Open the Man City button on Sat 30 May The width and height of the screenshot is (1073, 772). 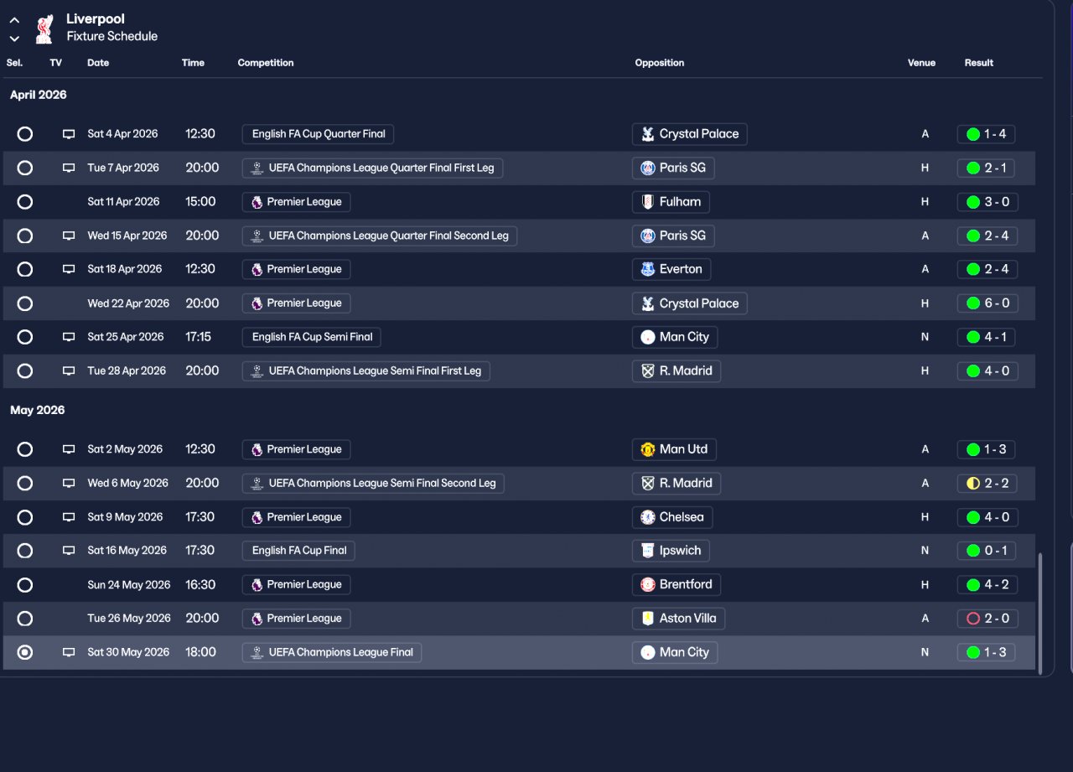pyautogui.click(x=675, y=652)
